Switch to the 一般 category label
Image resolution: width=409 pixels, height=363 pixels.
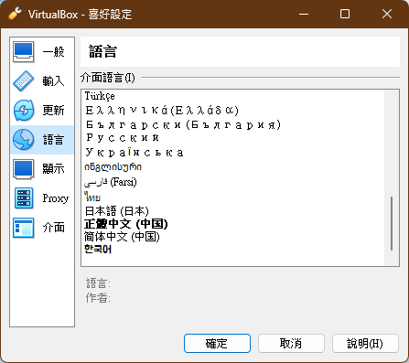pos(53,52)
